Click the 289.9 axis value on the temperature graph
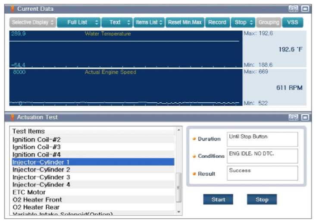This screenshot has height=223, width=316. click(19, 34)
